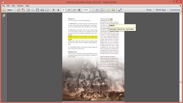Open the Comment pane
Image resolution: width=183 pixels, height=103 pixels.
(175, 10)
